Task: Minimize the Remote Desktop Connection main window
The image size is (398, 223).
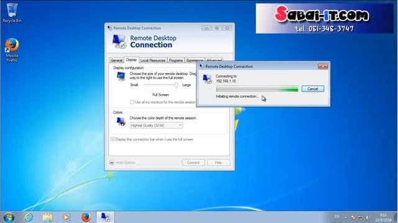Action: (206, 28)
